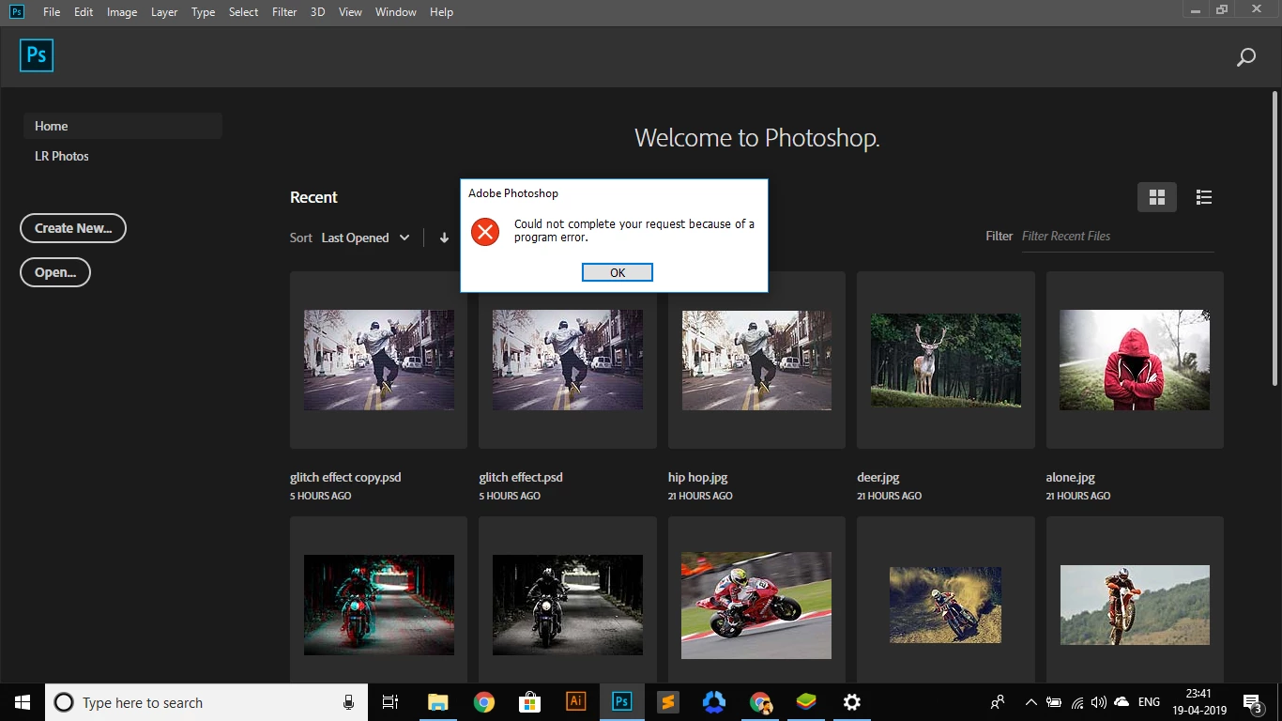The image size is (1282, 721).
Task: Open the search magnifier icon
Action: coord(1246,57)
